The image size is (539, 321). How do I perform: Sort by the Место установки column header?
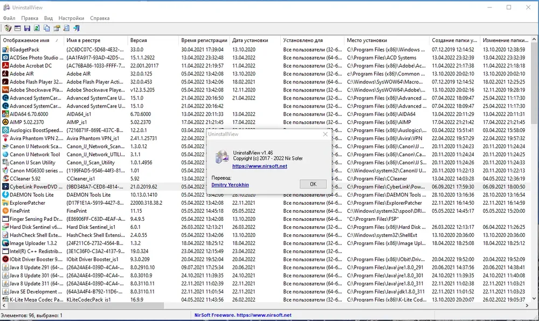(386, 40)
